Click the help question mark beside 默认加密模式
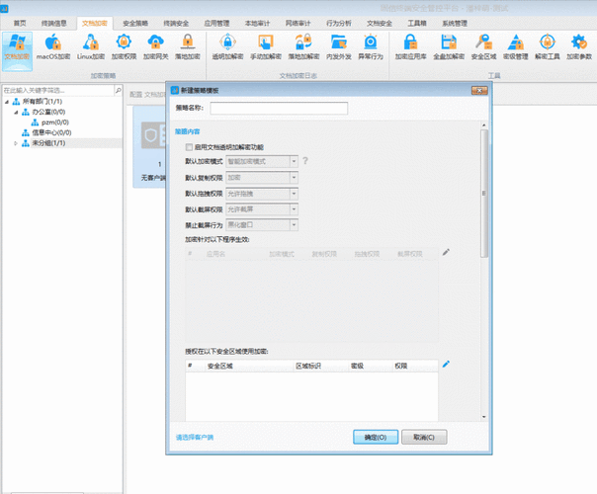 click(305, 160)
